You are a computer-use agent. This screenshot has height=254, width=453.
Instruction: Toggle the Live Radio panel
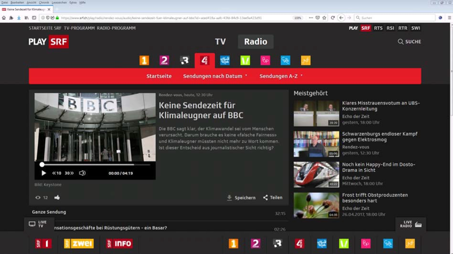pos(412,224)
